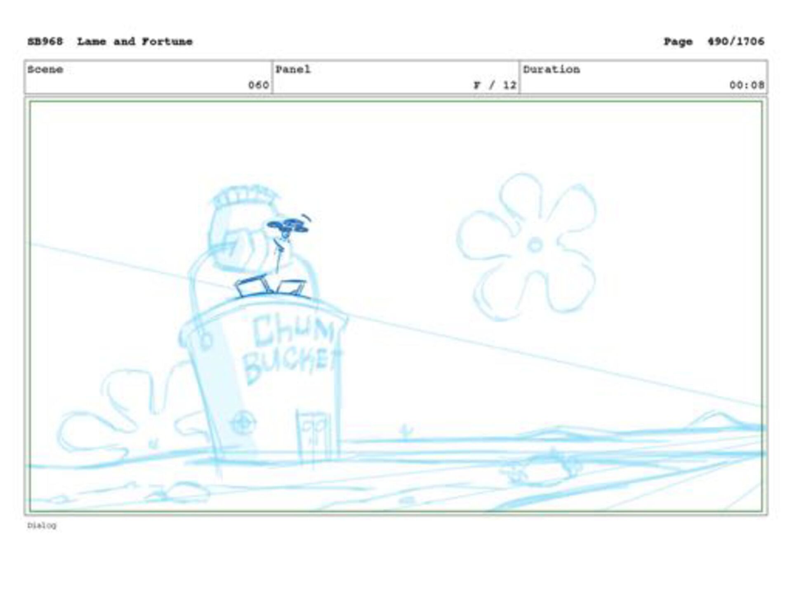Click the title 'SB968 Lame and Fortune'
This screenshot has height=613, width=792.
pos(110,41)
